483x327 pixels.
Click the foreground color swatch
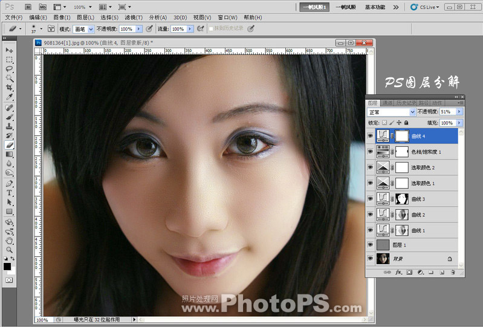(x=7, y=267)
